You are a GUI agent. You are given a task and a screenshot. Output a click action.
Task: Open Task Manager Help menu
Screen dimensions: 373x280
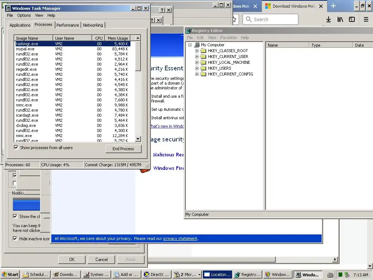(x=51, y=15)
